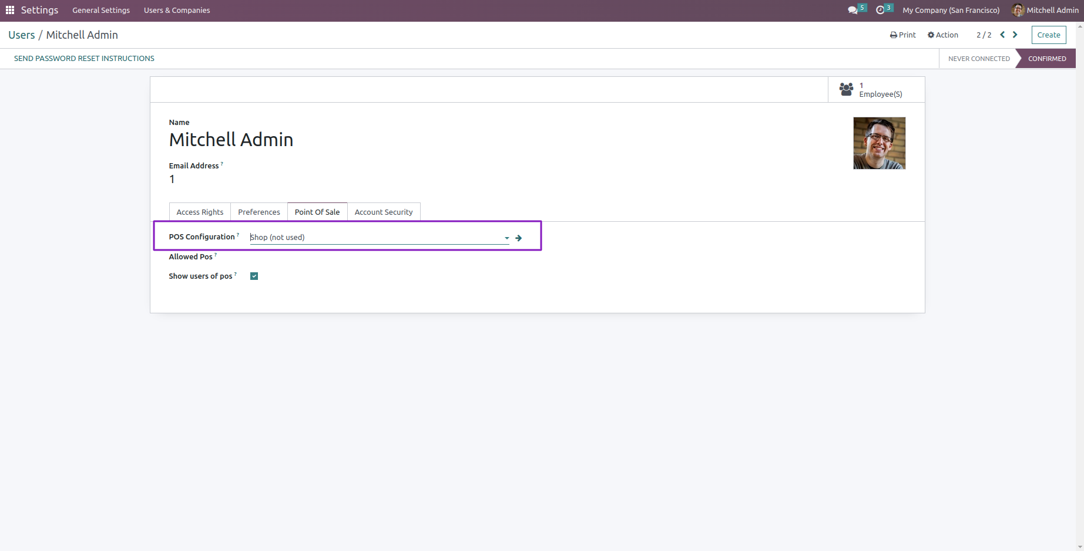Uncheck the Show users of pos checkbox
1084x551 pixels.
point(253,276)
